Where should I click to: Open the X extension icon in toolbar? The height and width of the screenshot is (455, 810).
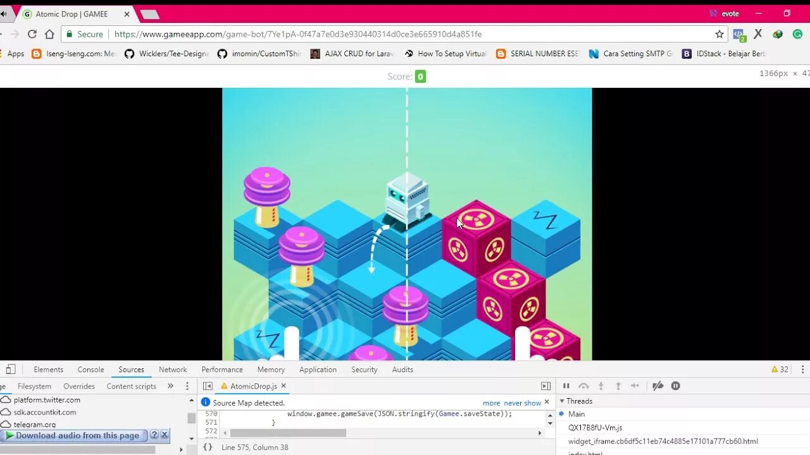pos(757,34)
